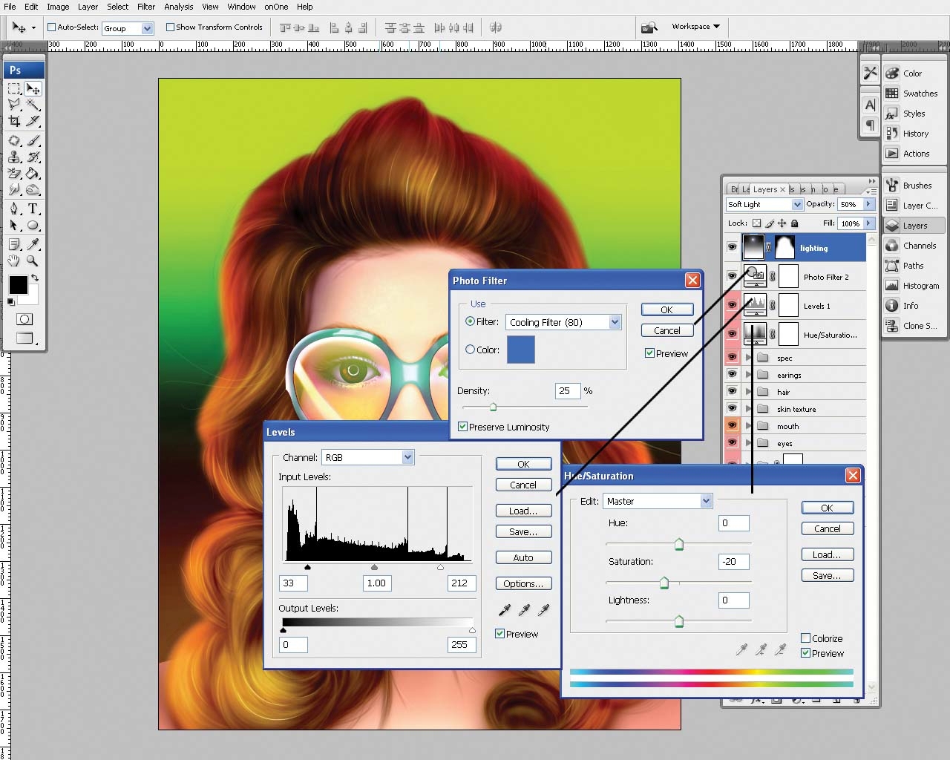Click Load in Hue/Saturation dialog
950x760 pixels.
coord(827,554)
